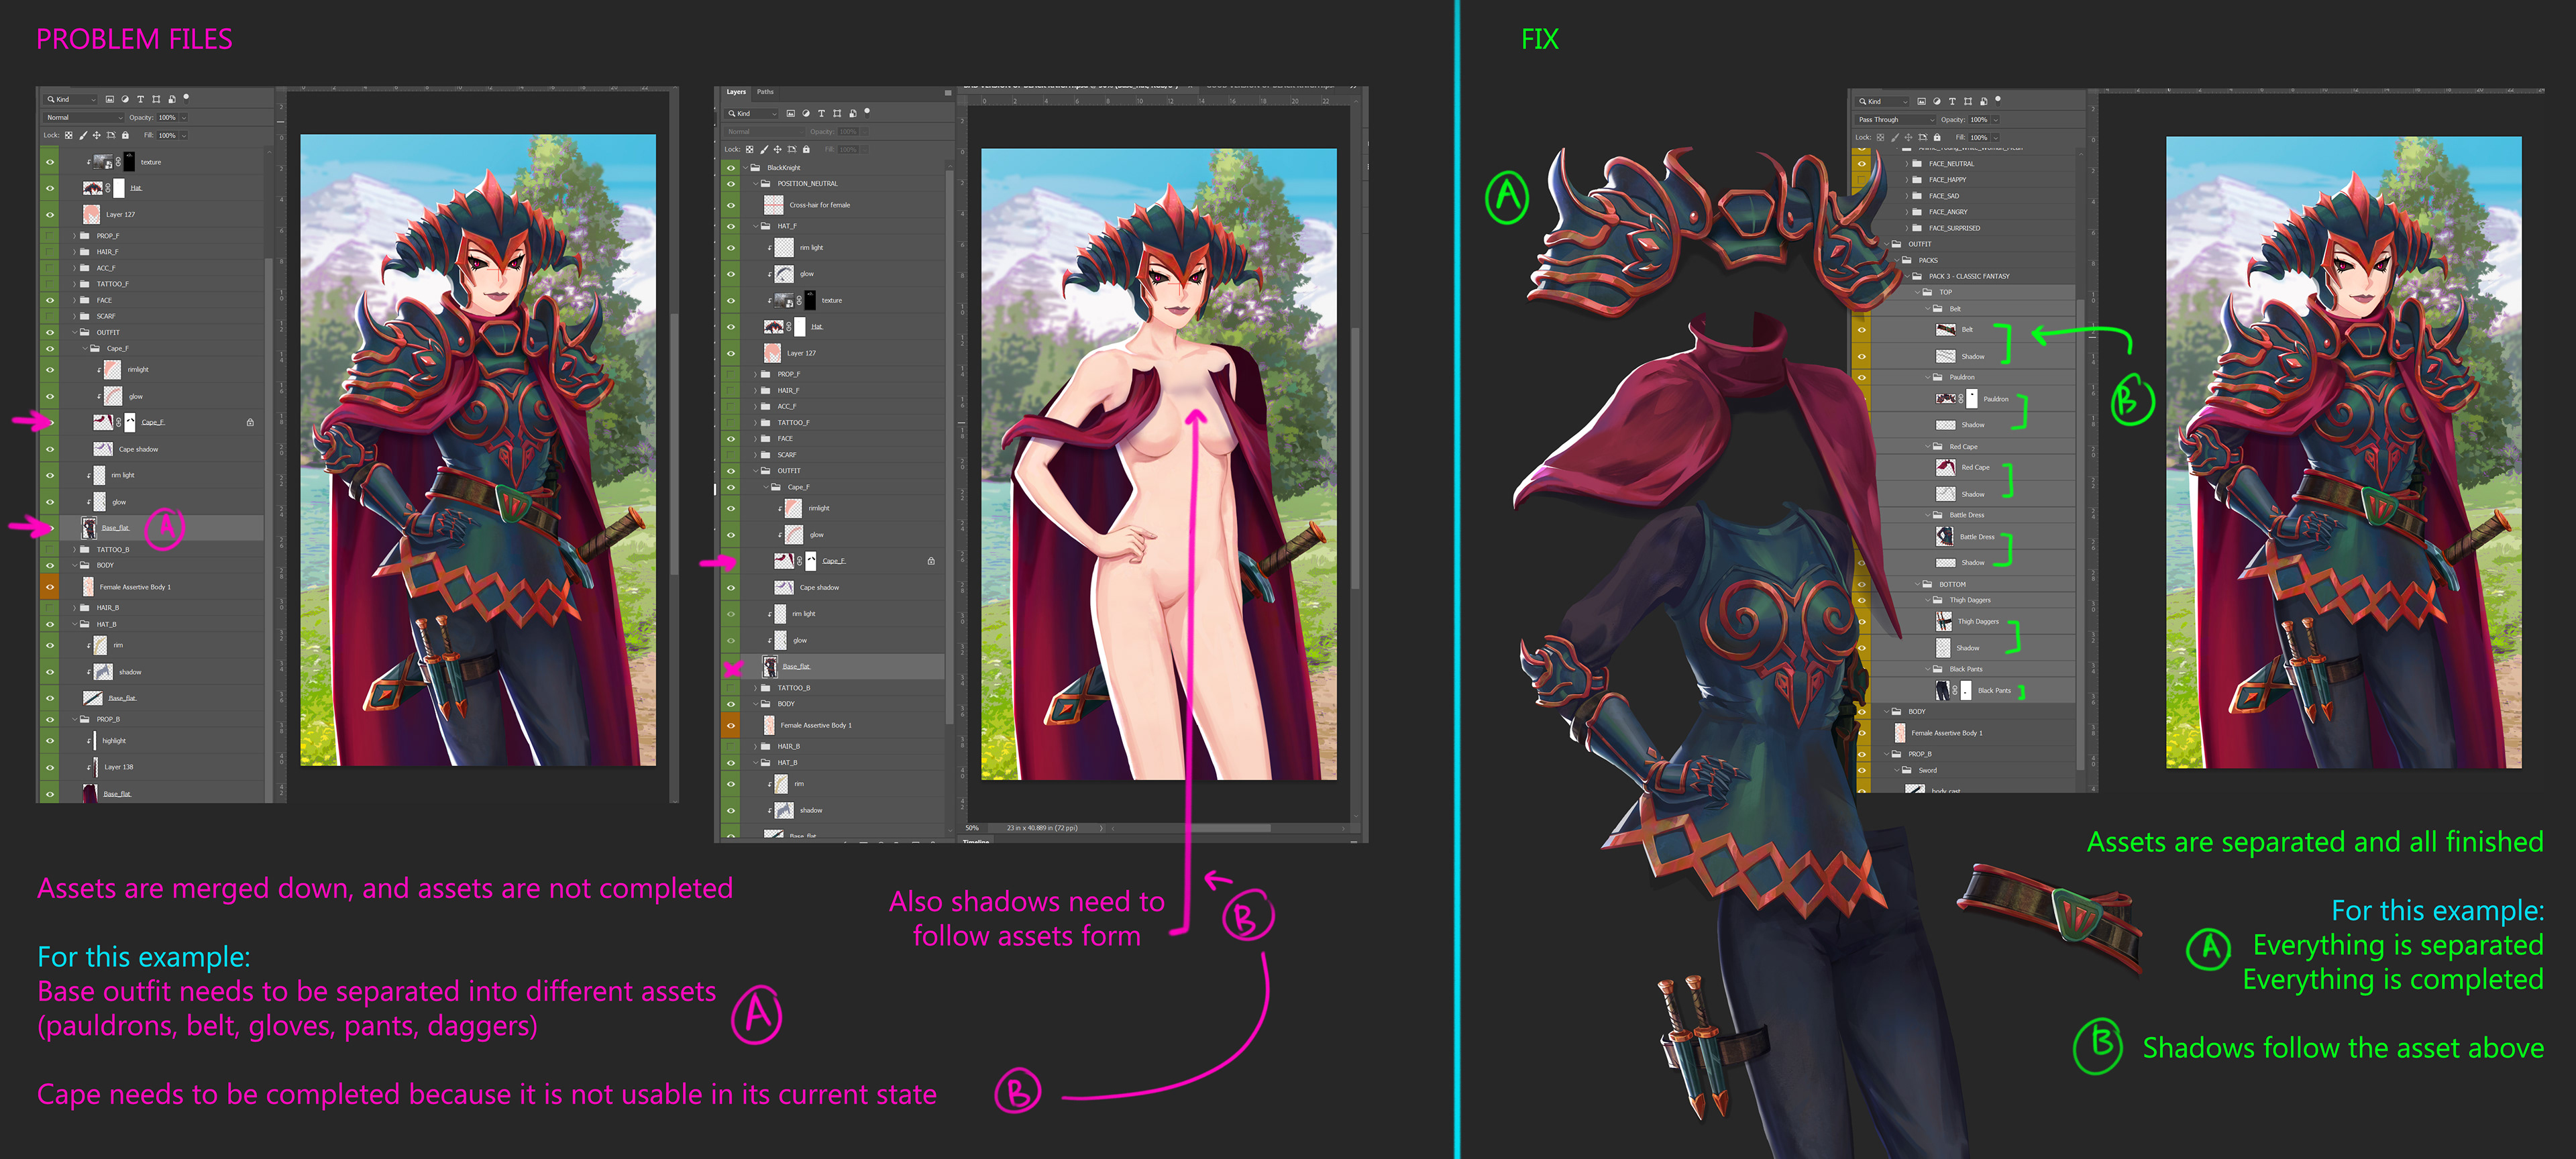Click pixel layer filter icon below Layers tab
Screen dimensions: 2576x1159
(x=791, y=113)
